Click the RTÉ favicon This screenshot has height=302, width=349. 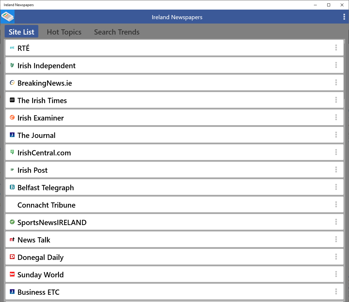pos(12,48)
